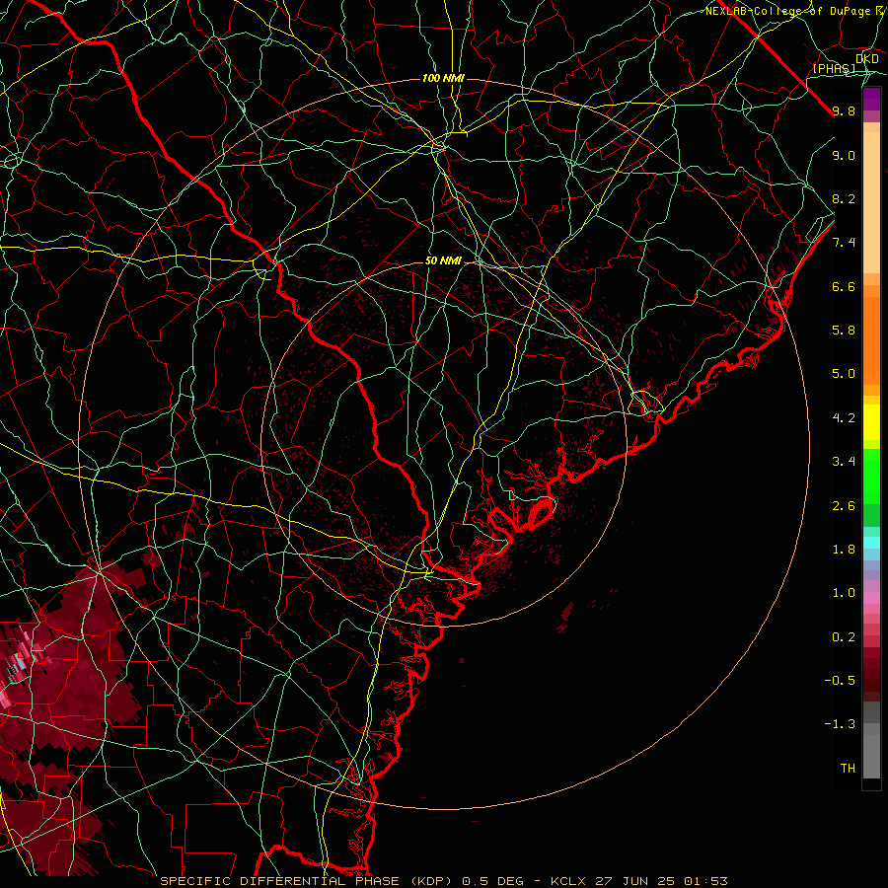Click the 50 NMI range ring label
Screen dimensions: 888x888
443,261
